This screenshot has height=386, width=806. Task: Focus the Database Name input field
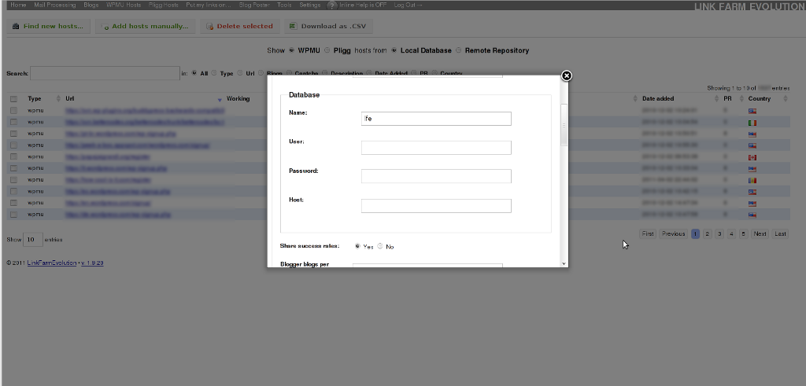tap(436, 119)
